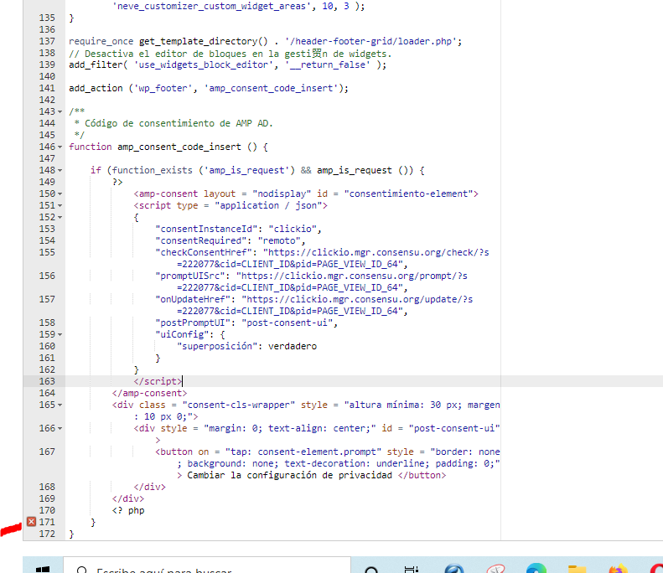Click the 'application / json' type value
Viewport: 663px width, 573px height.
click(268, 205)
